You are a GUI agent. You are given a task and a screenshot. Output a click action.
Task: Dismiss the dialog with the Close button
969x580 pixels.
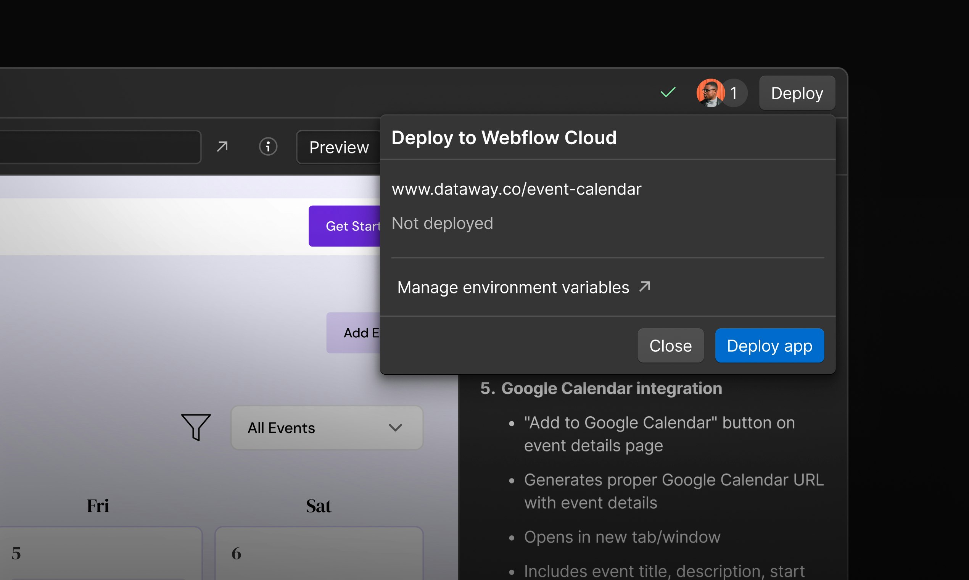click(x=670, y=345)
